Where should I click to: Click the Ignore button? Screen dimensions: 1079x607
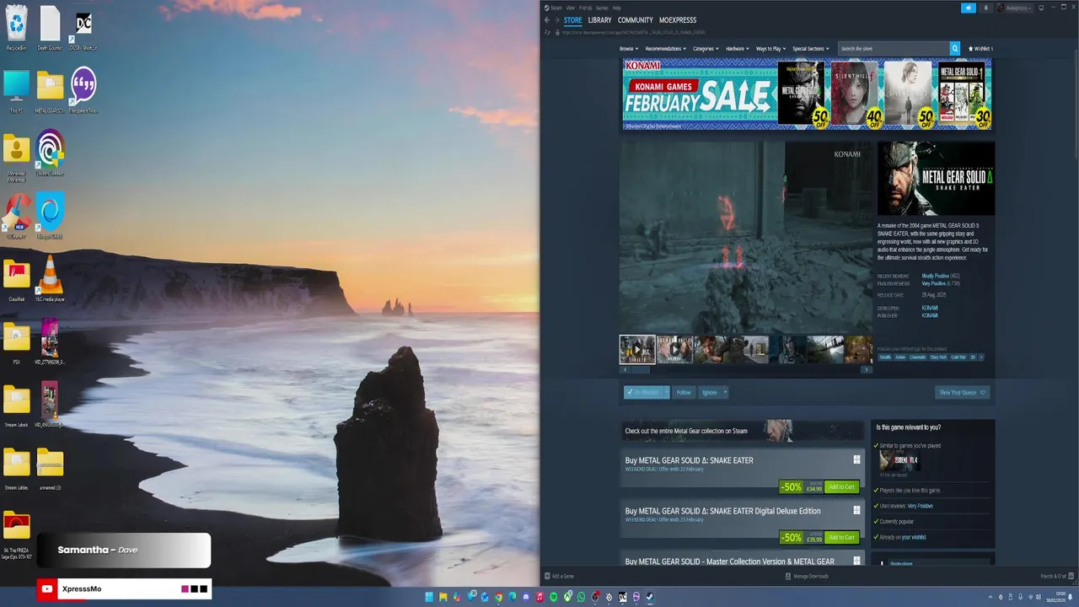point(710,392)
